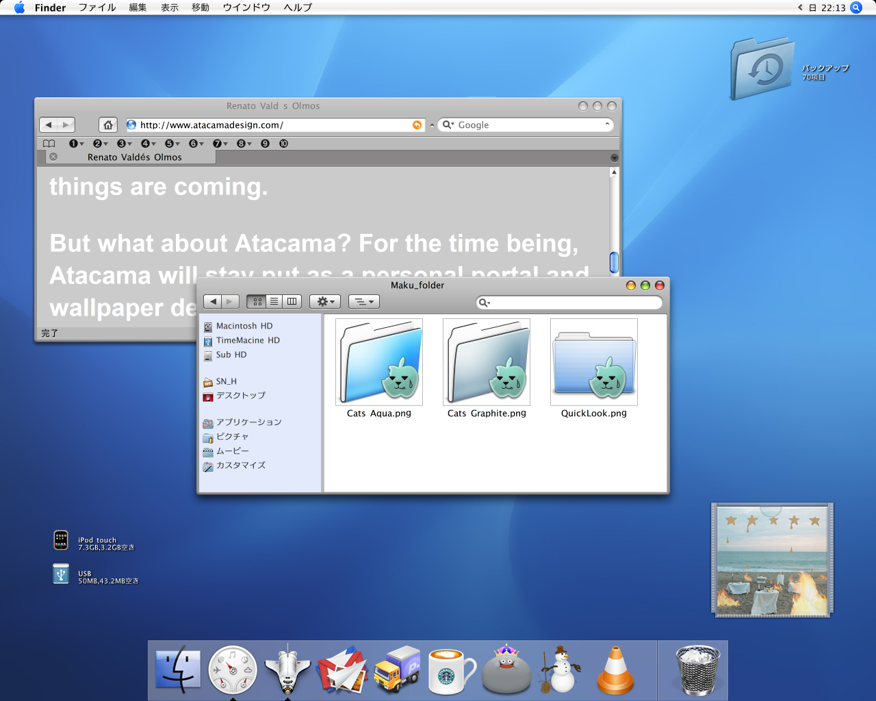
Task: Open the ヘルプ menu
Action: 298,8
